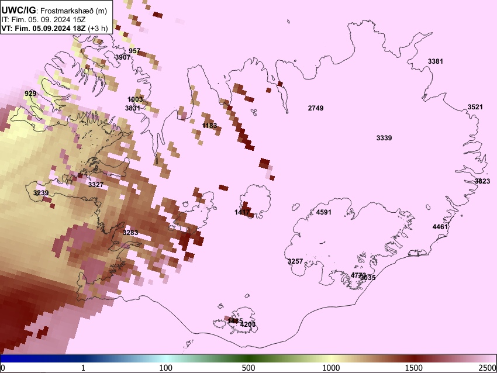Screen dimensions: 497x373
Task: Click the colorbar label 500
Action: click(x=248, y=368)
